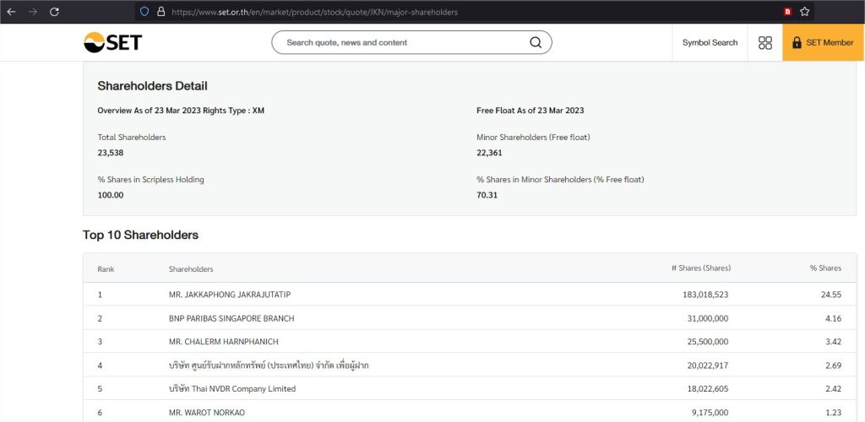The height and width of the screenshot is (422, 865).
Task: Bookmark this page with the star icon
Action: point(805,12)
